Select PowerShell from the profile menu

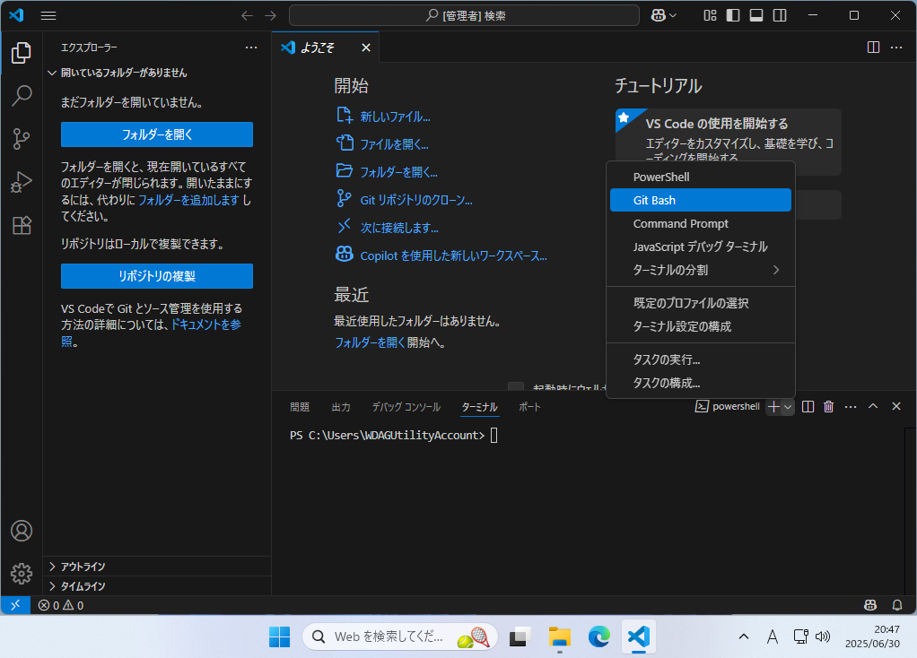pos(701,177)
